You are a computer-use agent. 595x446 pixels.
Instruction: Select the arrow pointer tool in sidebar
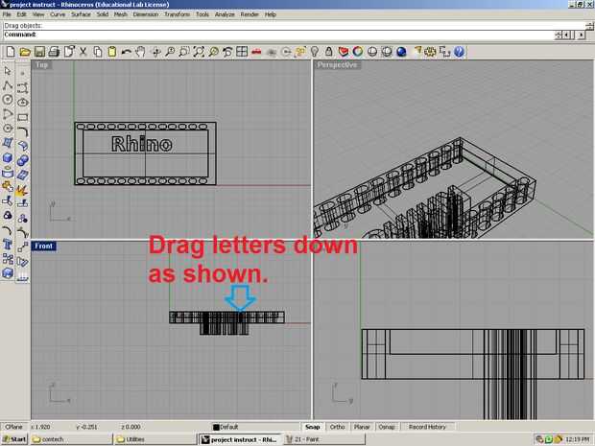click(8, 71)
